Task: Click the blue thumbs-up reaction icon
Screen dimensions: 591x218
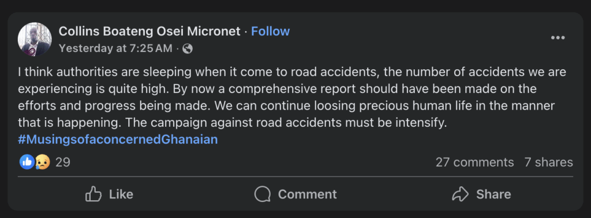Action: pos(27,162)
